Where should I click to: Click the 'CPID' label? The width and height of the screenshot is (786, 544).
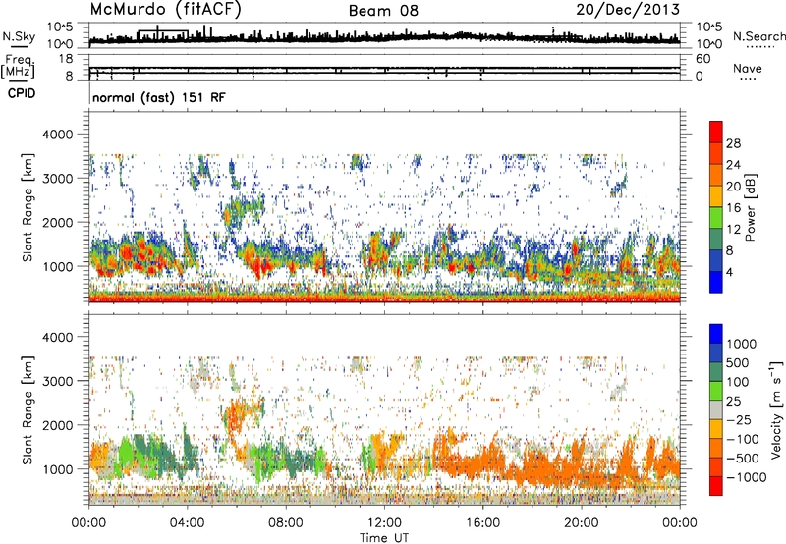point(22,93)
